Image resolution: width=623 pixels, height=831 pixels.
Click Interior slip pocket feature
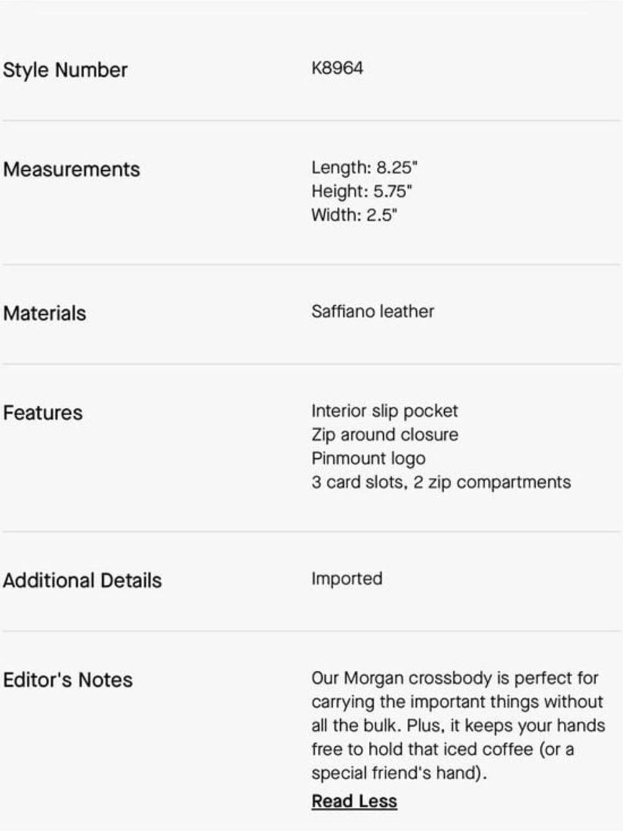click(x=384, y=411)
